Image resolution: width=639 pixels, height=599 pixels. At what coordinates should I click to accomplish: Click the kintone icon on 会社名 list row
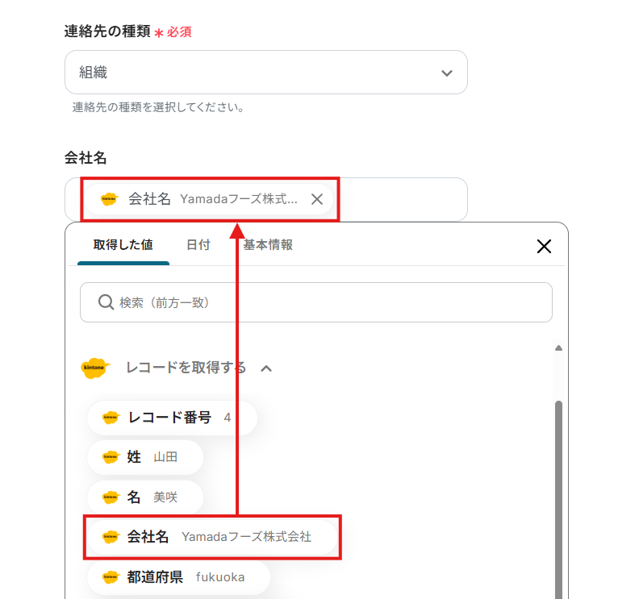click(x=111, y=537)
